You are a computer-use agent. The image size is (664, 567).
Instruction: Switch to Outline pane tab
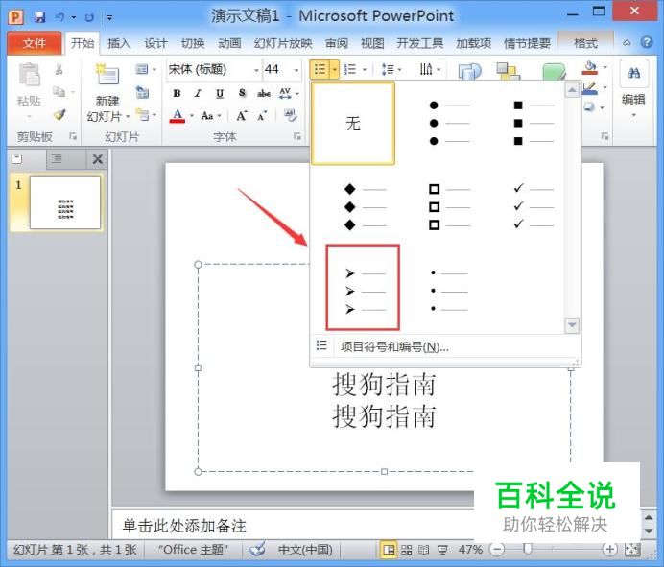click(x=57, y=159)
